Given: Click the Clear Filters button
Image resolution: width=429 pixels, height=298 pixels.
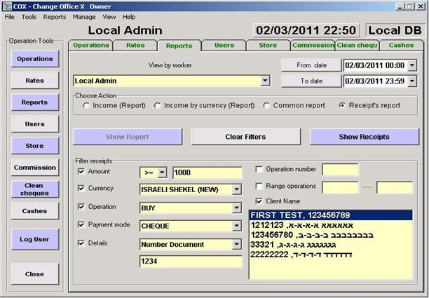Looking at the screenshot, I should [x=245, y=137].
